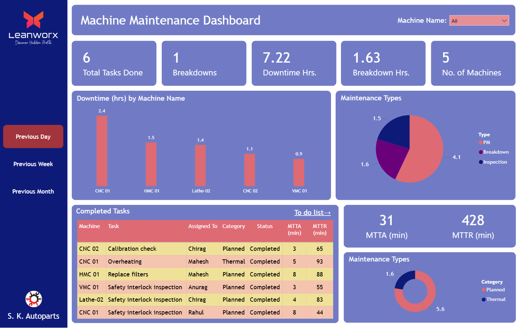Click the Breakdowns count card
518x328 pixels.
pyautogui.click(x=204, y=63)
